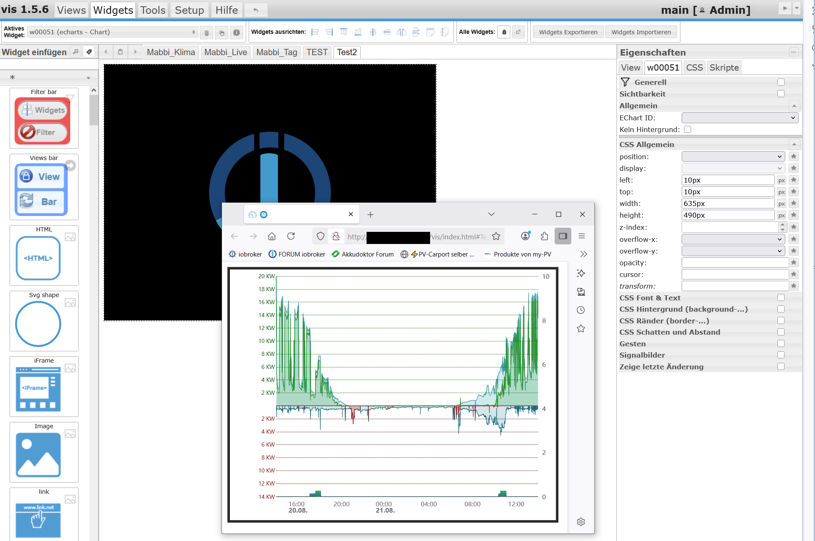
Task: Bookmark page with star in Firefox address bar
Action: point(496,236)
